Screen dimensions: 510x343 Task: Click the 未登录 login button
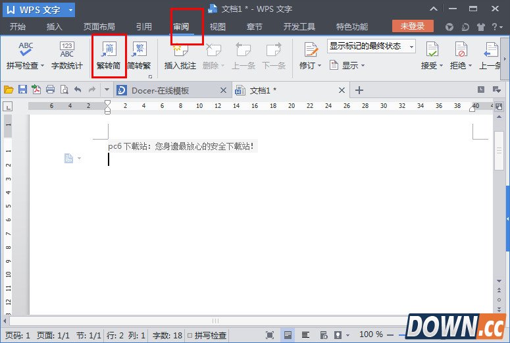413,26
